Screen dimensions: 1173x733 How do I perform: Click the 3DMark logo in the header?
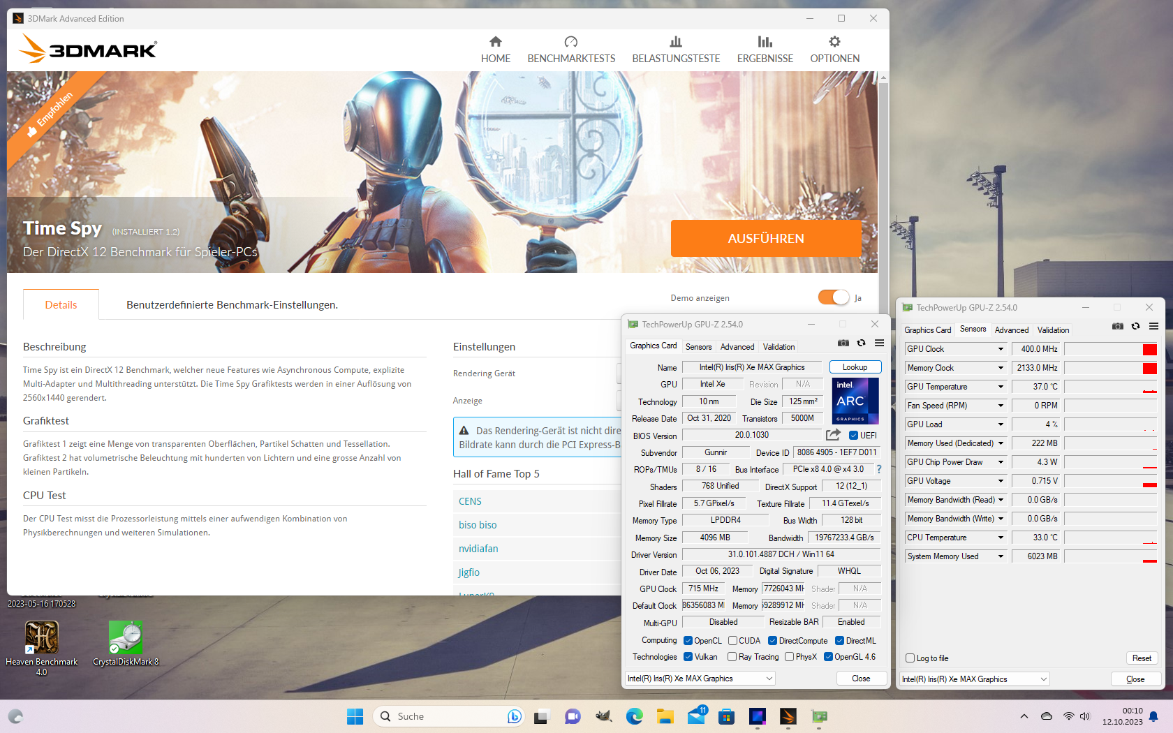tap(88, 49)
